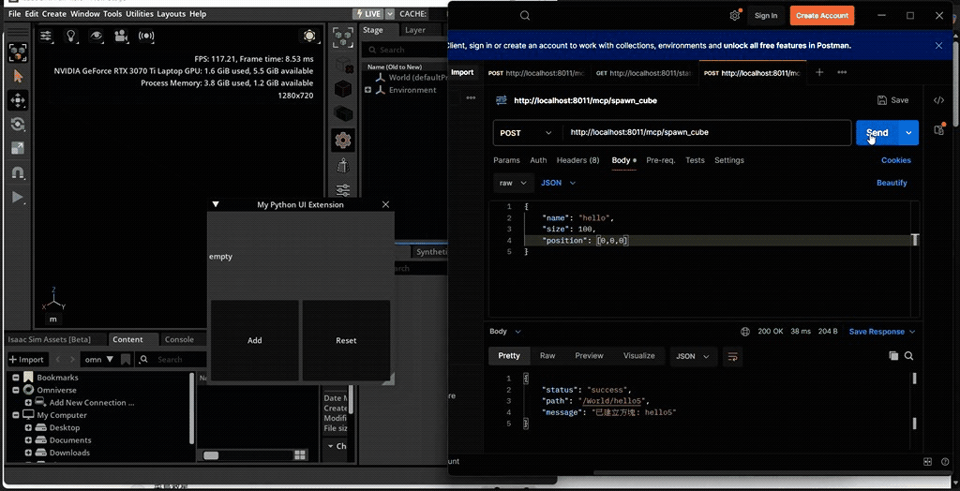This screenshot has height=491, width=960.
Task: Click the Create Account button in Postman
Action: [x=821, y=16]
